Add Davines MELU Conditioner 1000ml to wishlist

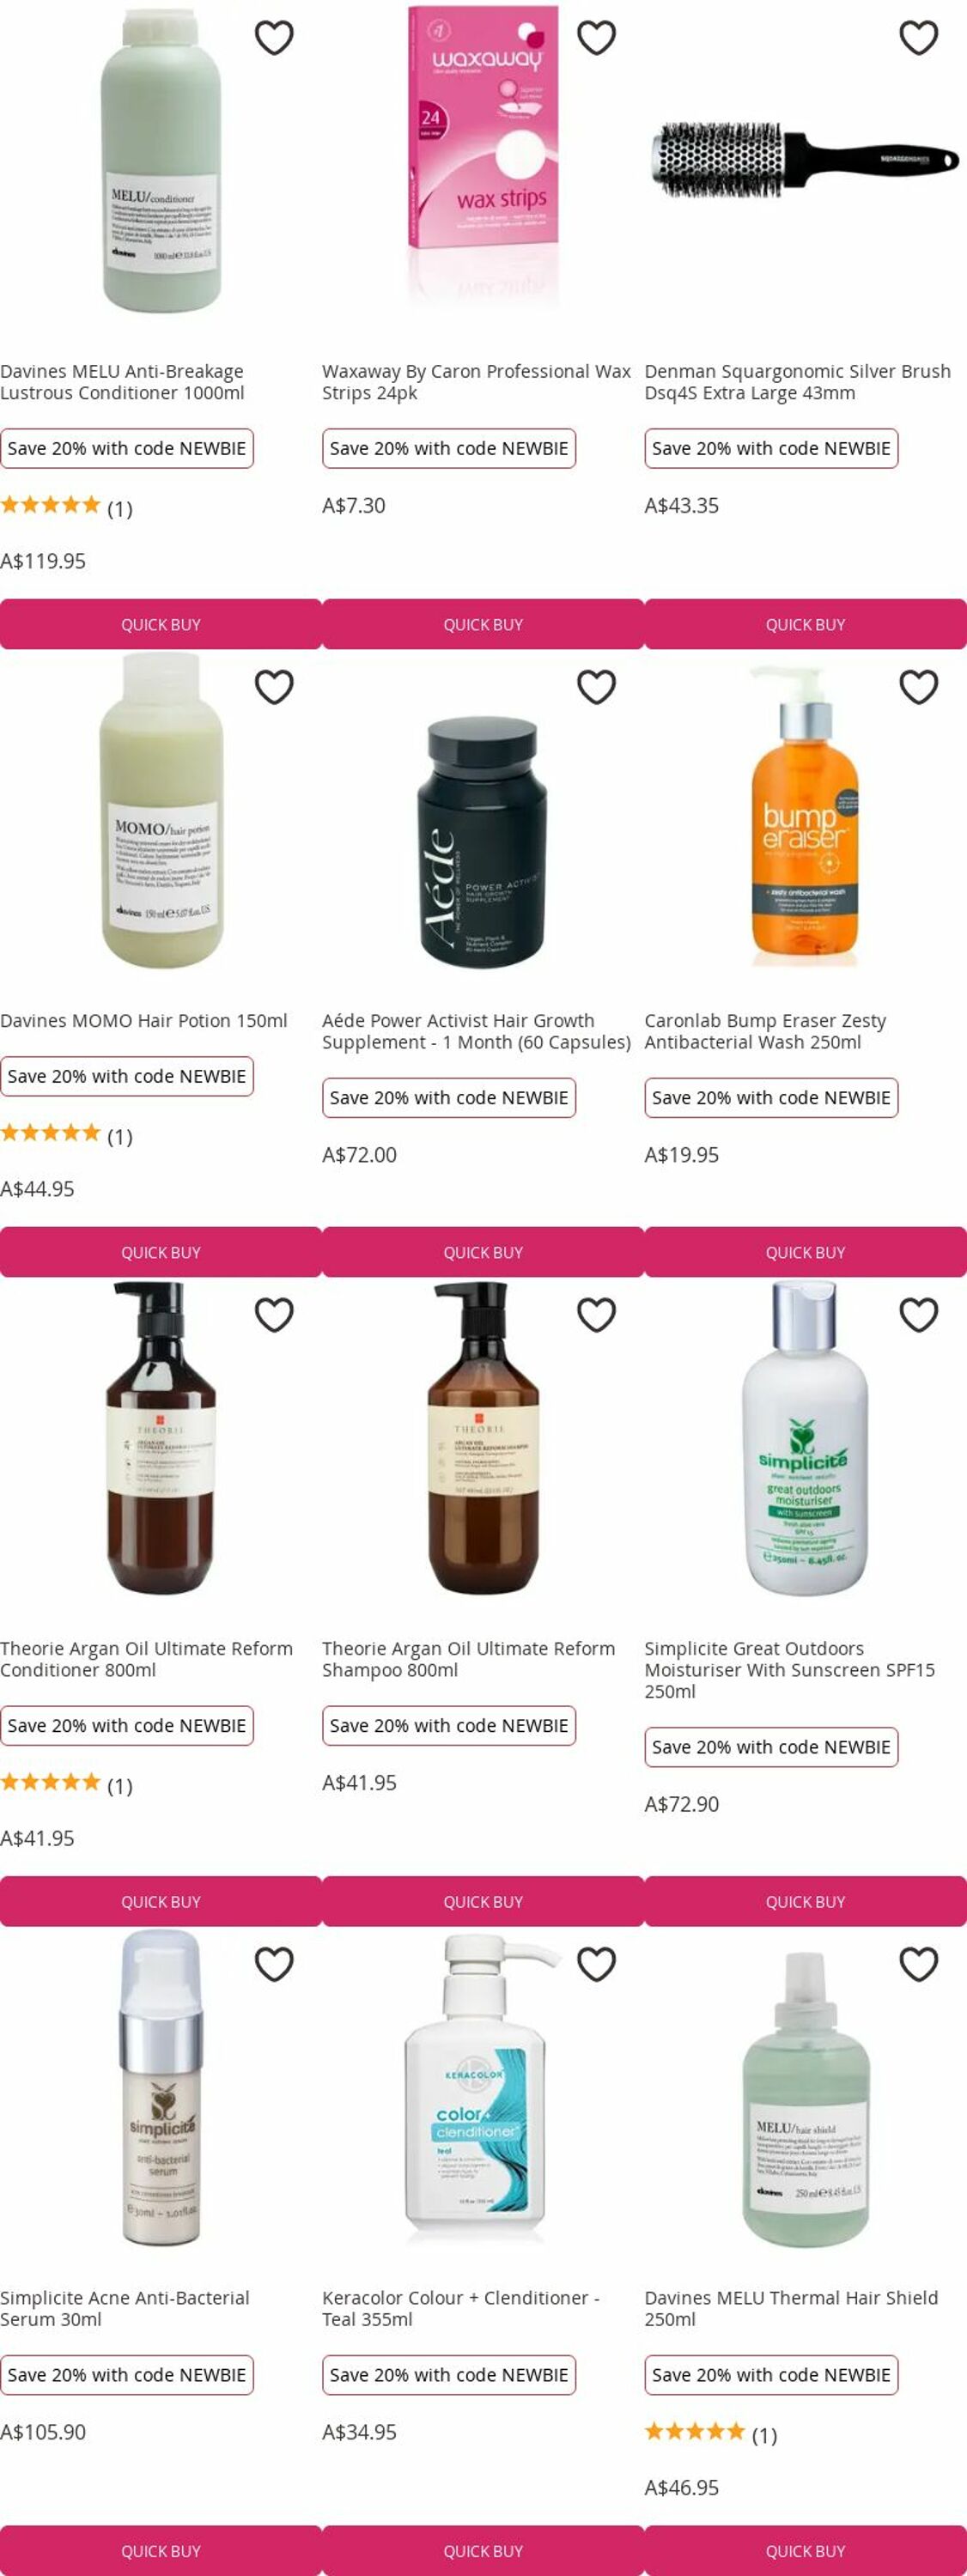point(274,38)
